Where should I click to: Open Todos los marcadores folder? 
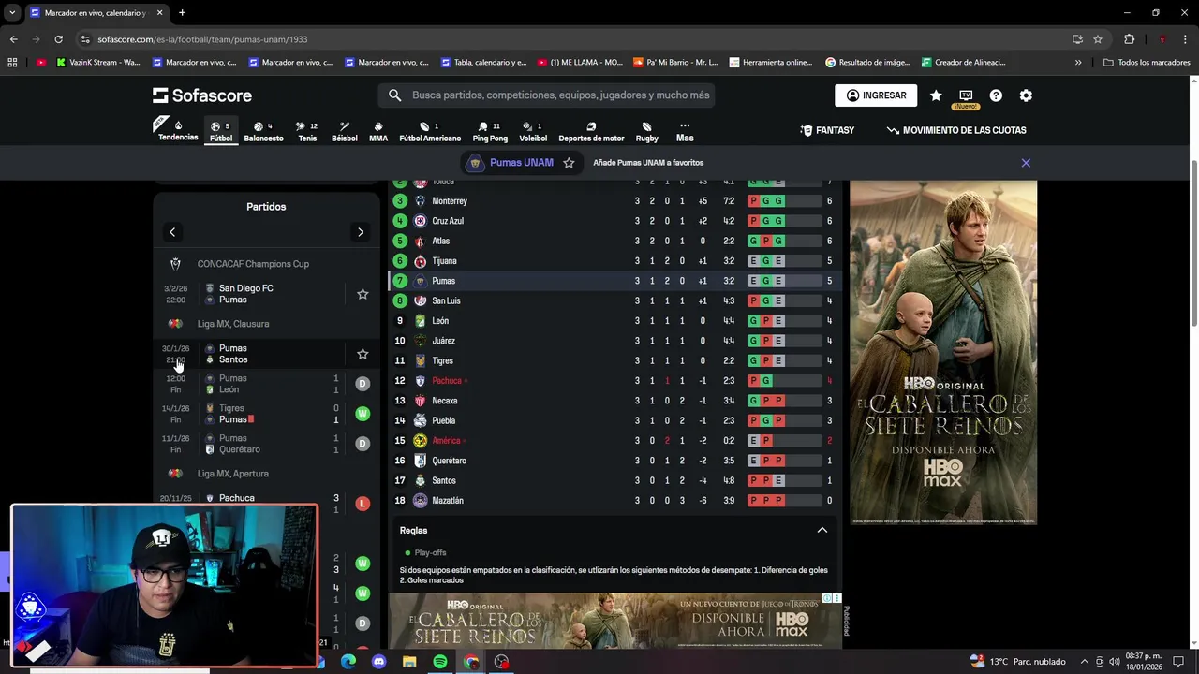[1147, 63]
